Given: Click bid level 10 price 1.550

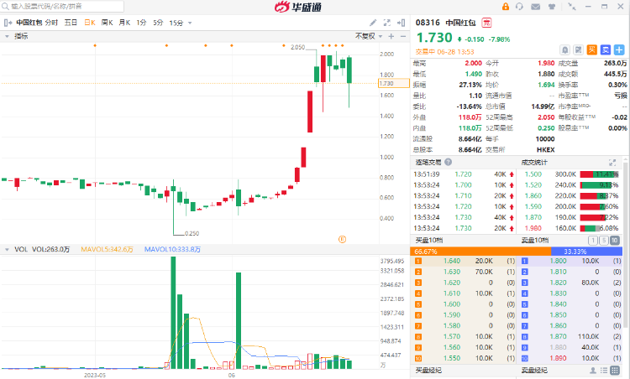Looking at the screenshot, I should tap(452, 358).
